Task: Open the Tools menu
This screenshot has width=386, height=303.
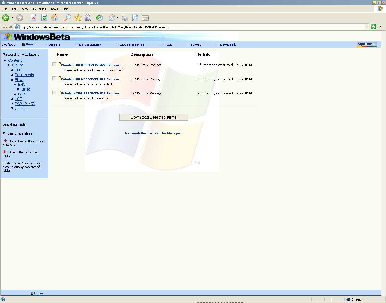Action: pos(54,9)
